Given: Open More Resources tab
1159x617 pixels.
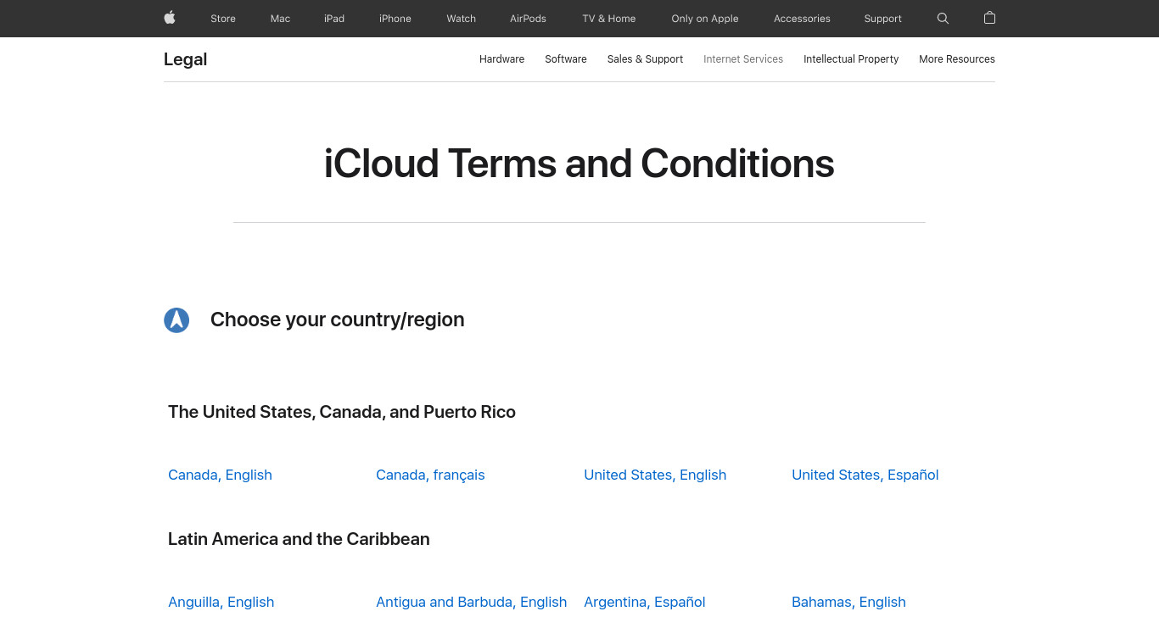Looking at the screenshot, I should pyautogui.click(x=957, y=59).
